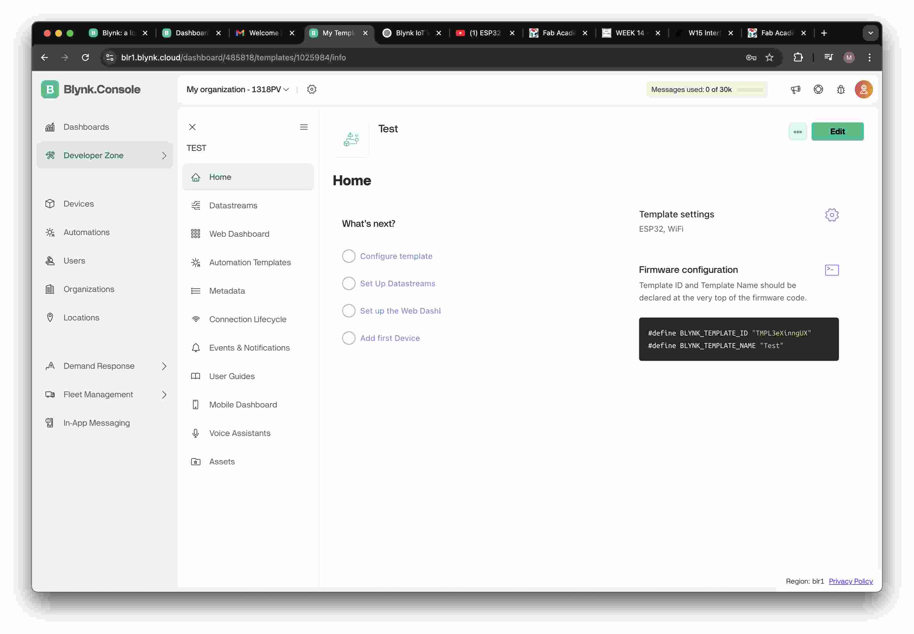Screen dimensions: 914x634
Task: Select Automation Templates section
Action: pyautogui.click(x=248, y=263)
